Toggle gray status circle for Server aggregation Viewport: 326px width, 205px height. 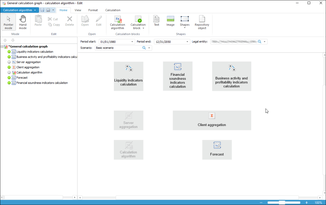pyautogui.click(x=9, y=62)
